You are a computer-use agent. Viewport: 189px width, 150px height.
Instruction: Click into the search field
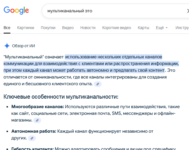point(112,11)
